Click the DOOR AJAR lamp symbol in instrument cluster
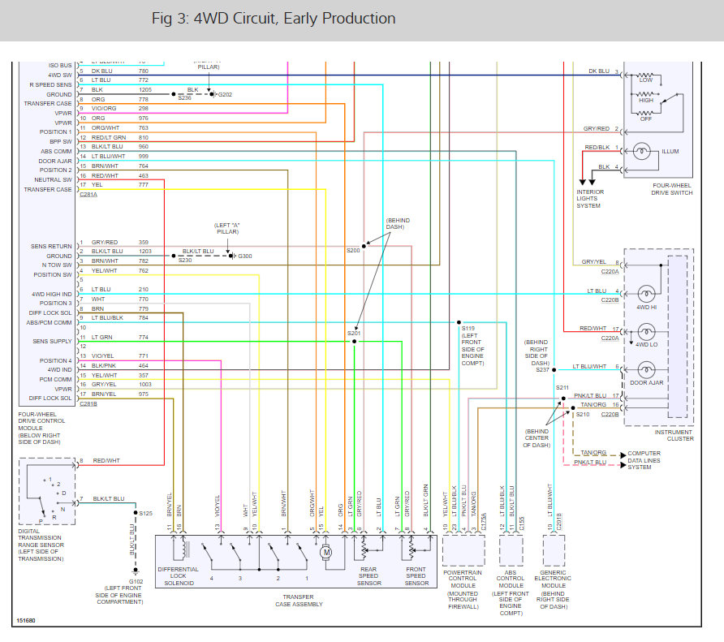This screenshot has width=724, height=642. (646, 370)
